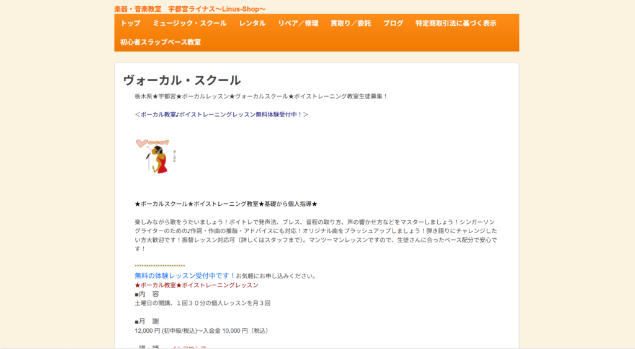This screenshot has width=635, height=349.
Task: Click the red ★ボーカル教室★ボイストレーニングレッスン line
Action: coord(197,285)
